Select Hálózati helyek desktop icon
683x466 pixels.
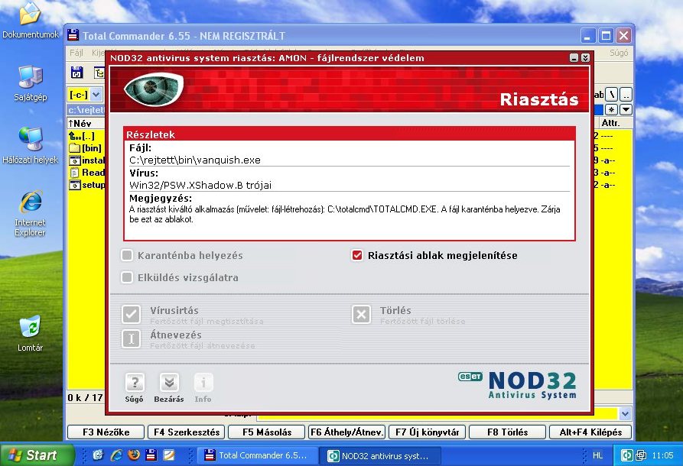coord(30,146)
